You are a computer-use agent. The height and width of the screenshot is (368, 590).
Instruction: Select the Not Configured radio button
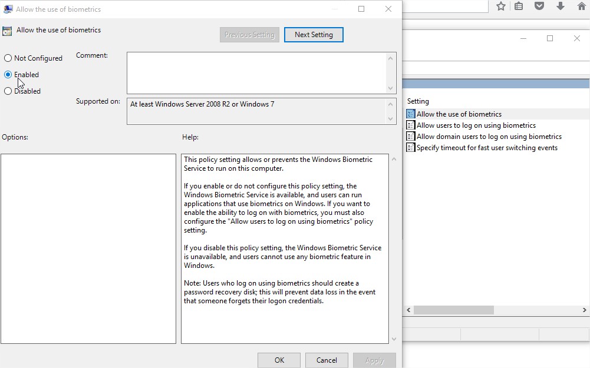(x=7, y=58)
